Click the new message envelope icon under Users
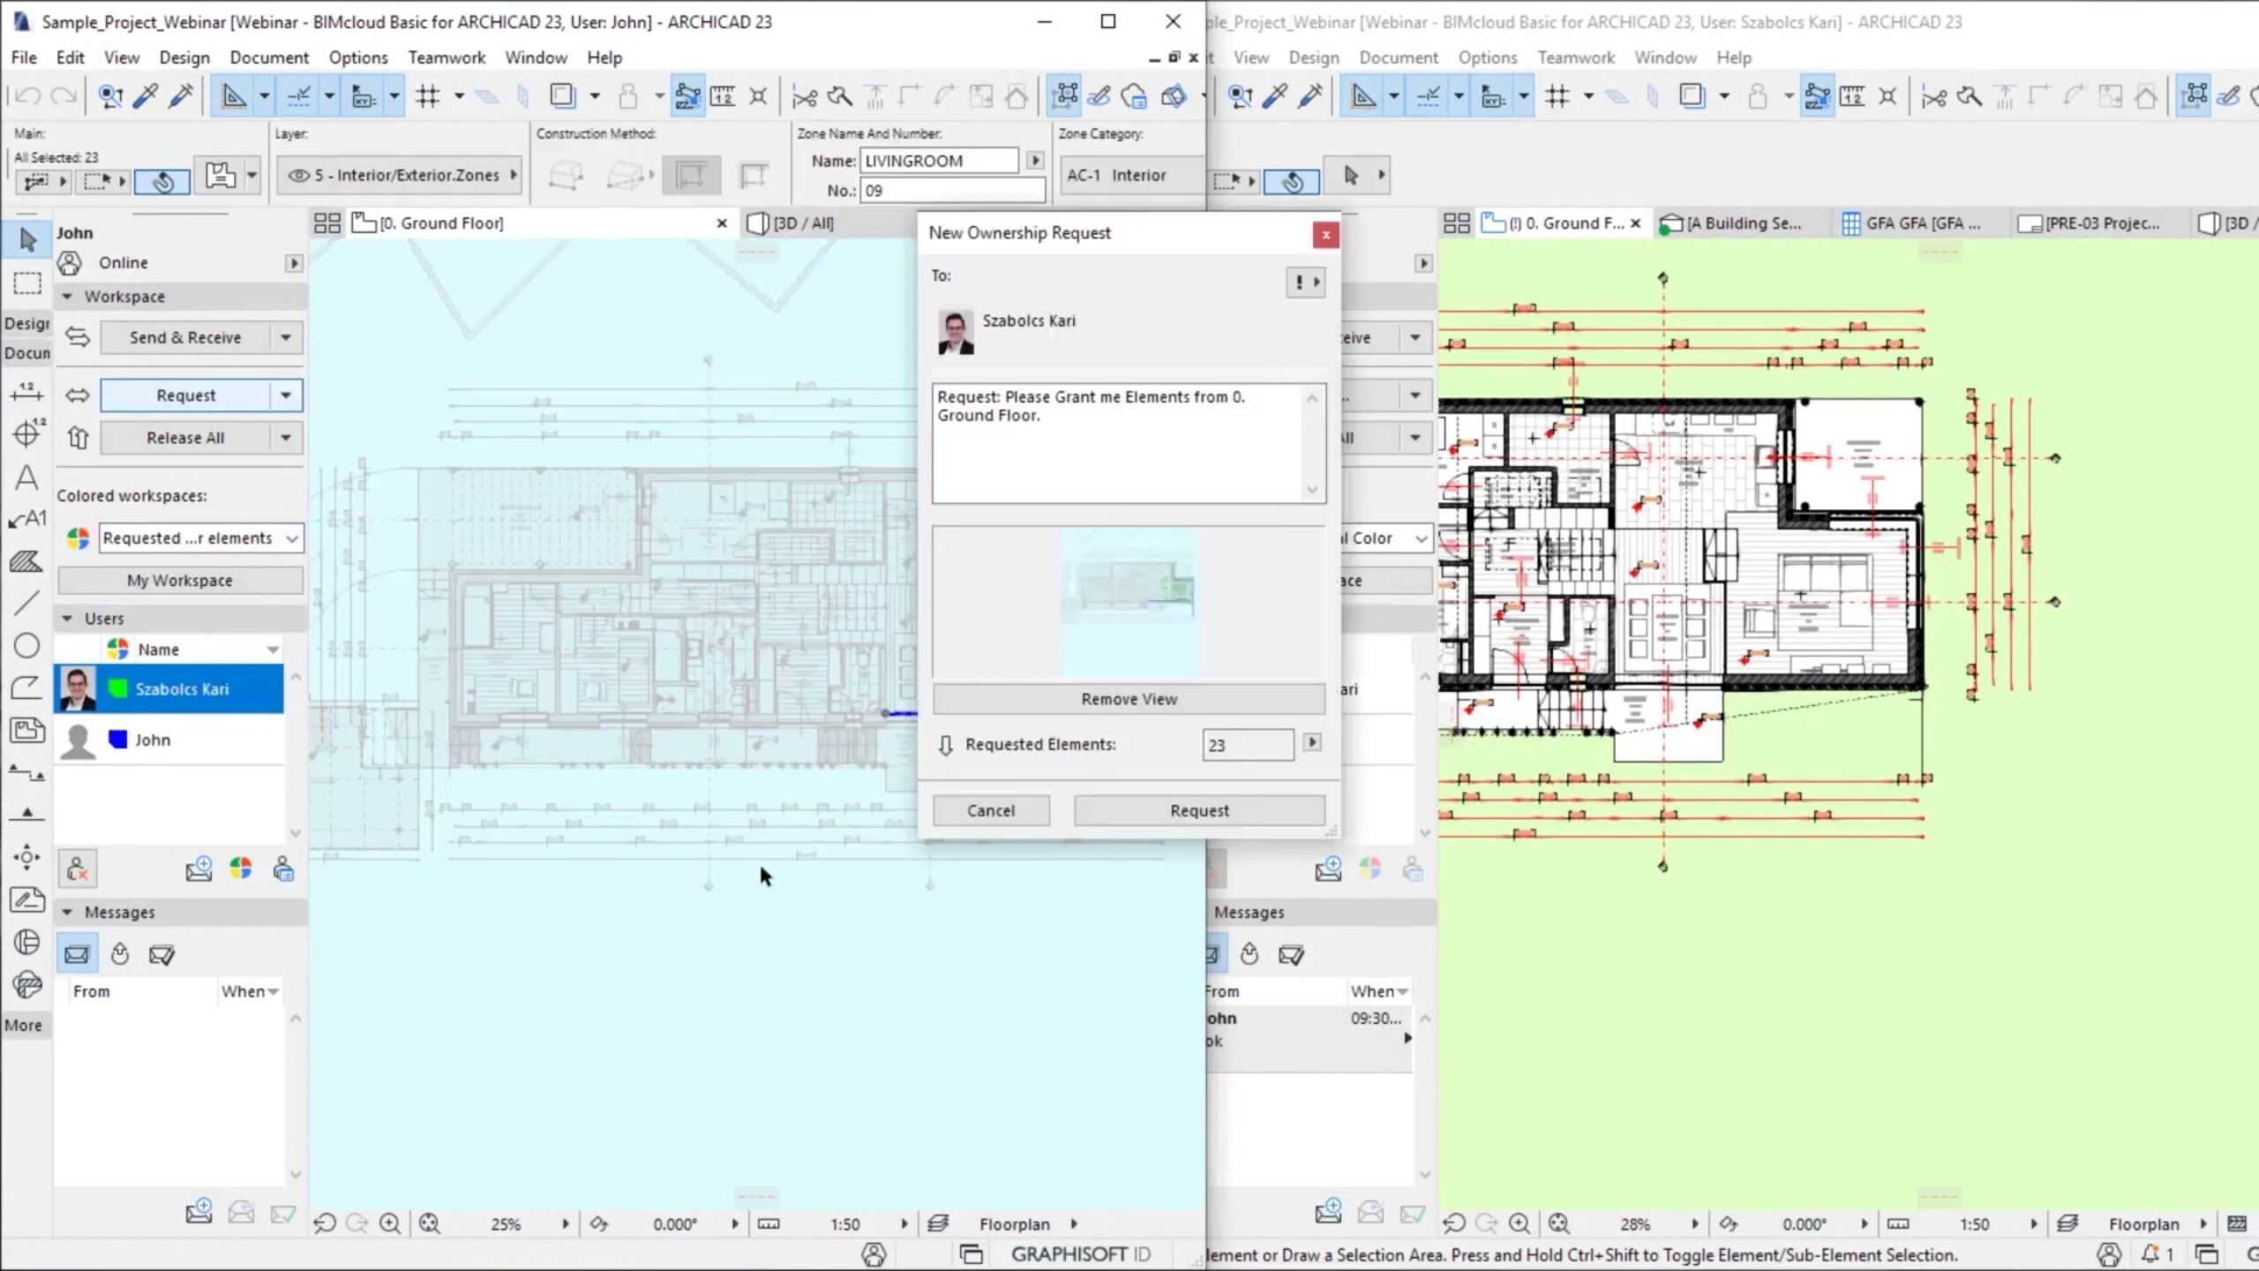 click(x=199, y=869)
